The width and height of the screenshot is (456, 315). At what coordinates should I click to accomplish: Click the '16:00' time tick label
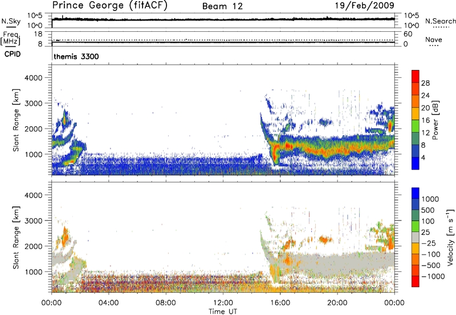pyautogui.click(x=280, y=303)
